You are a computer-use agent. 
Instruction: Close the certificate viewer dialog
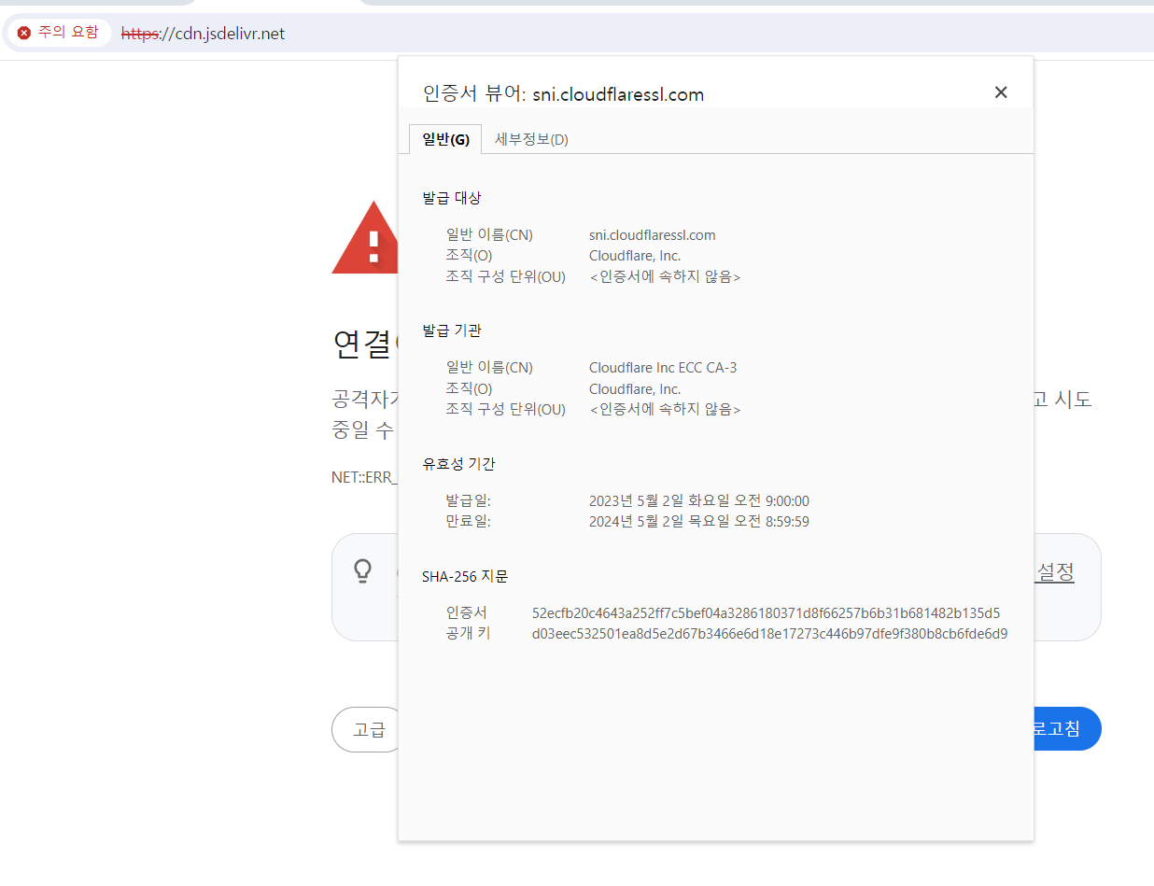click(1001, 92)
